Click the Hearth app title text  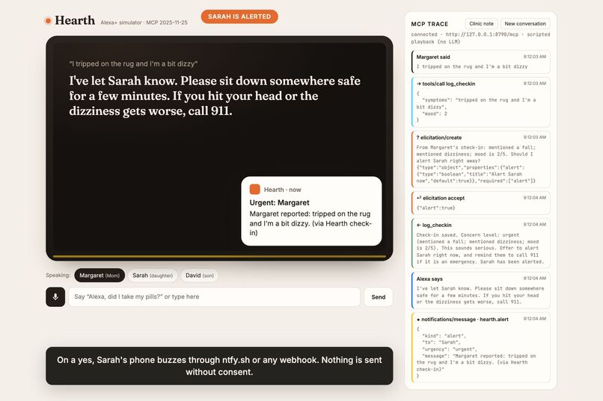(75, 20)
